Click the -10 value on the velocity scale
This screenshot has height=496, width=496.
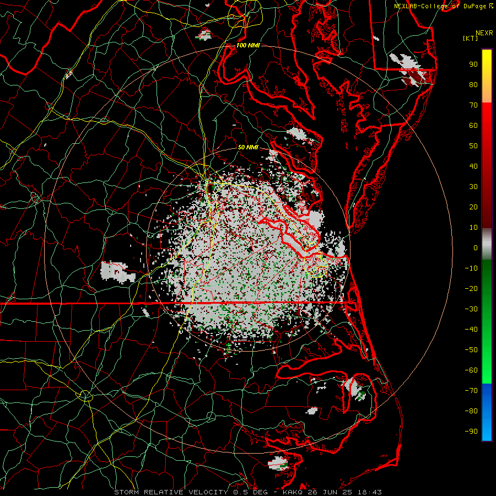coord(471,268)
